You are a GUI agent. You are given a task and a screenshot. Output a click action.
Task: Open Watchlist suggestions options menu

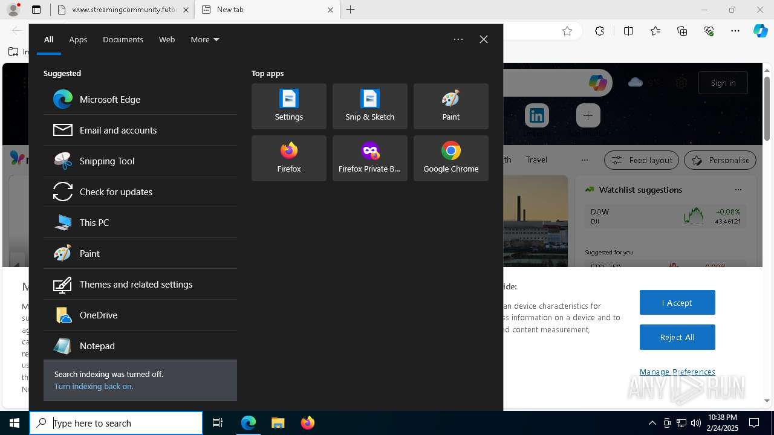pos(738,190)
